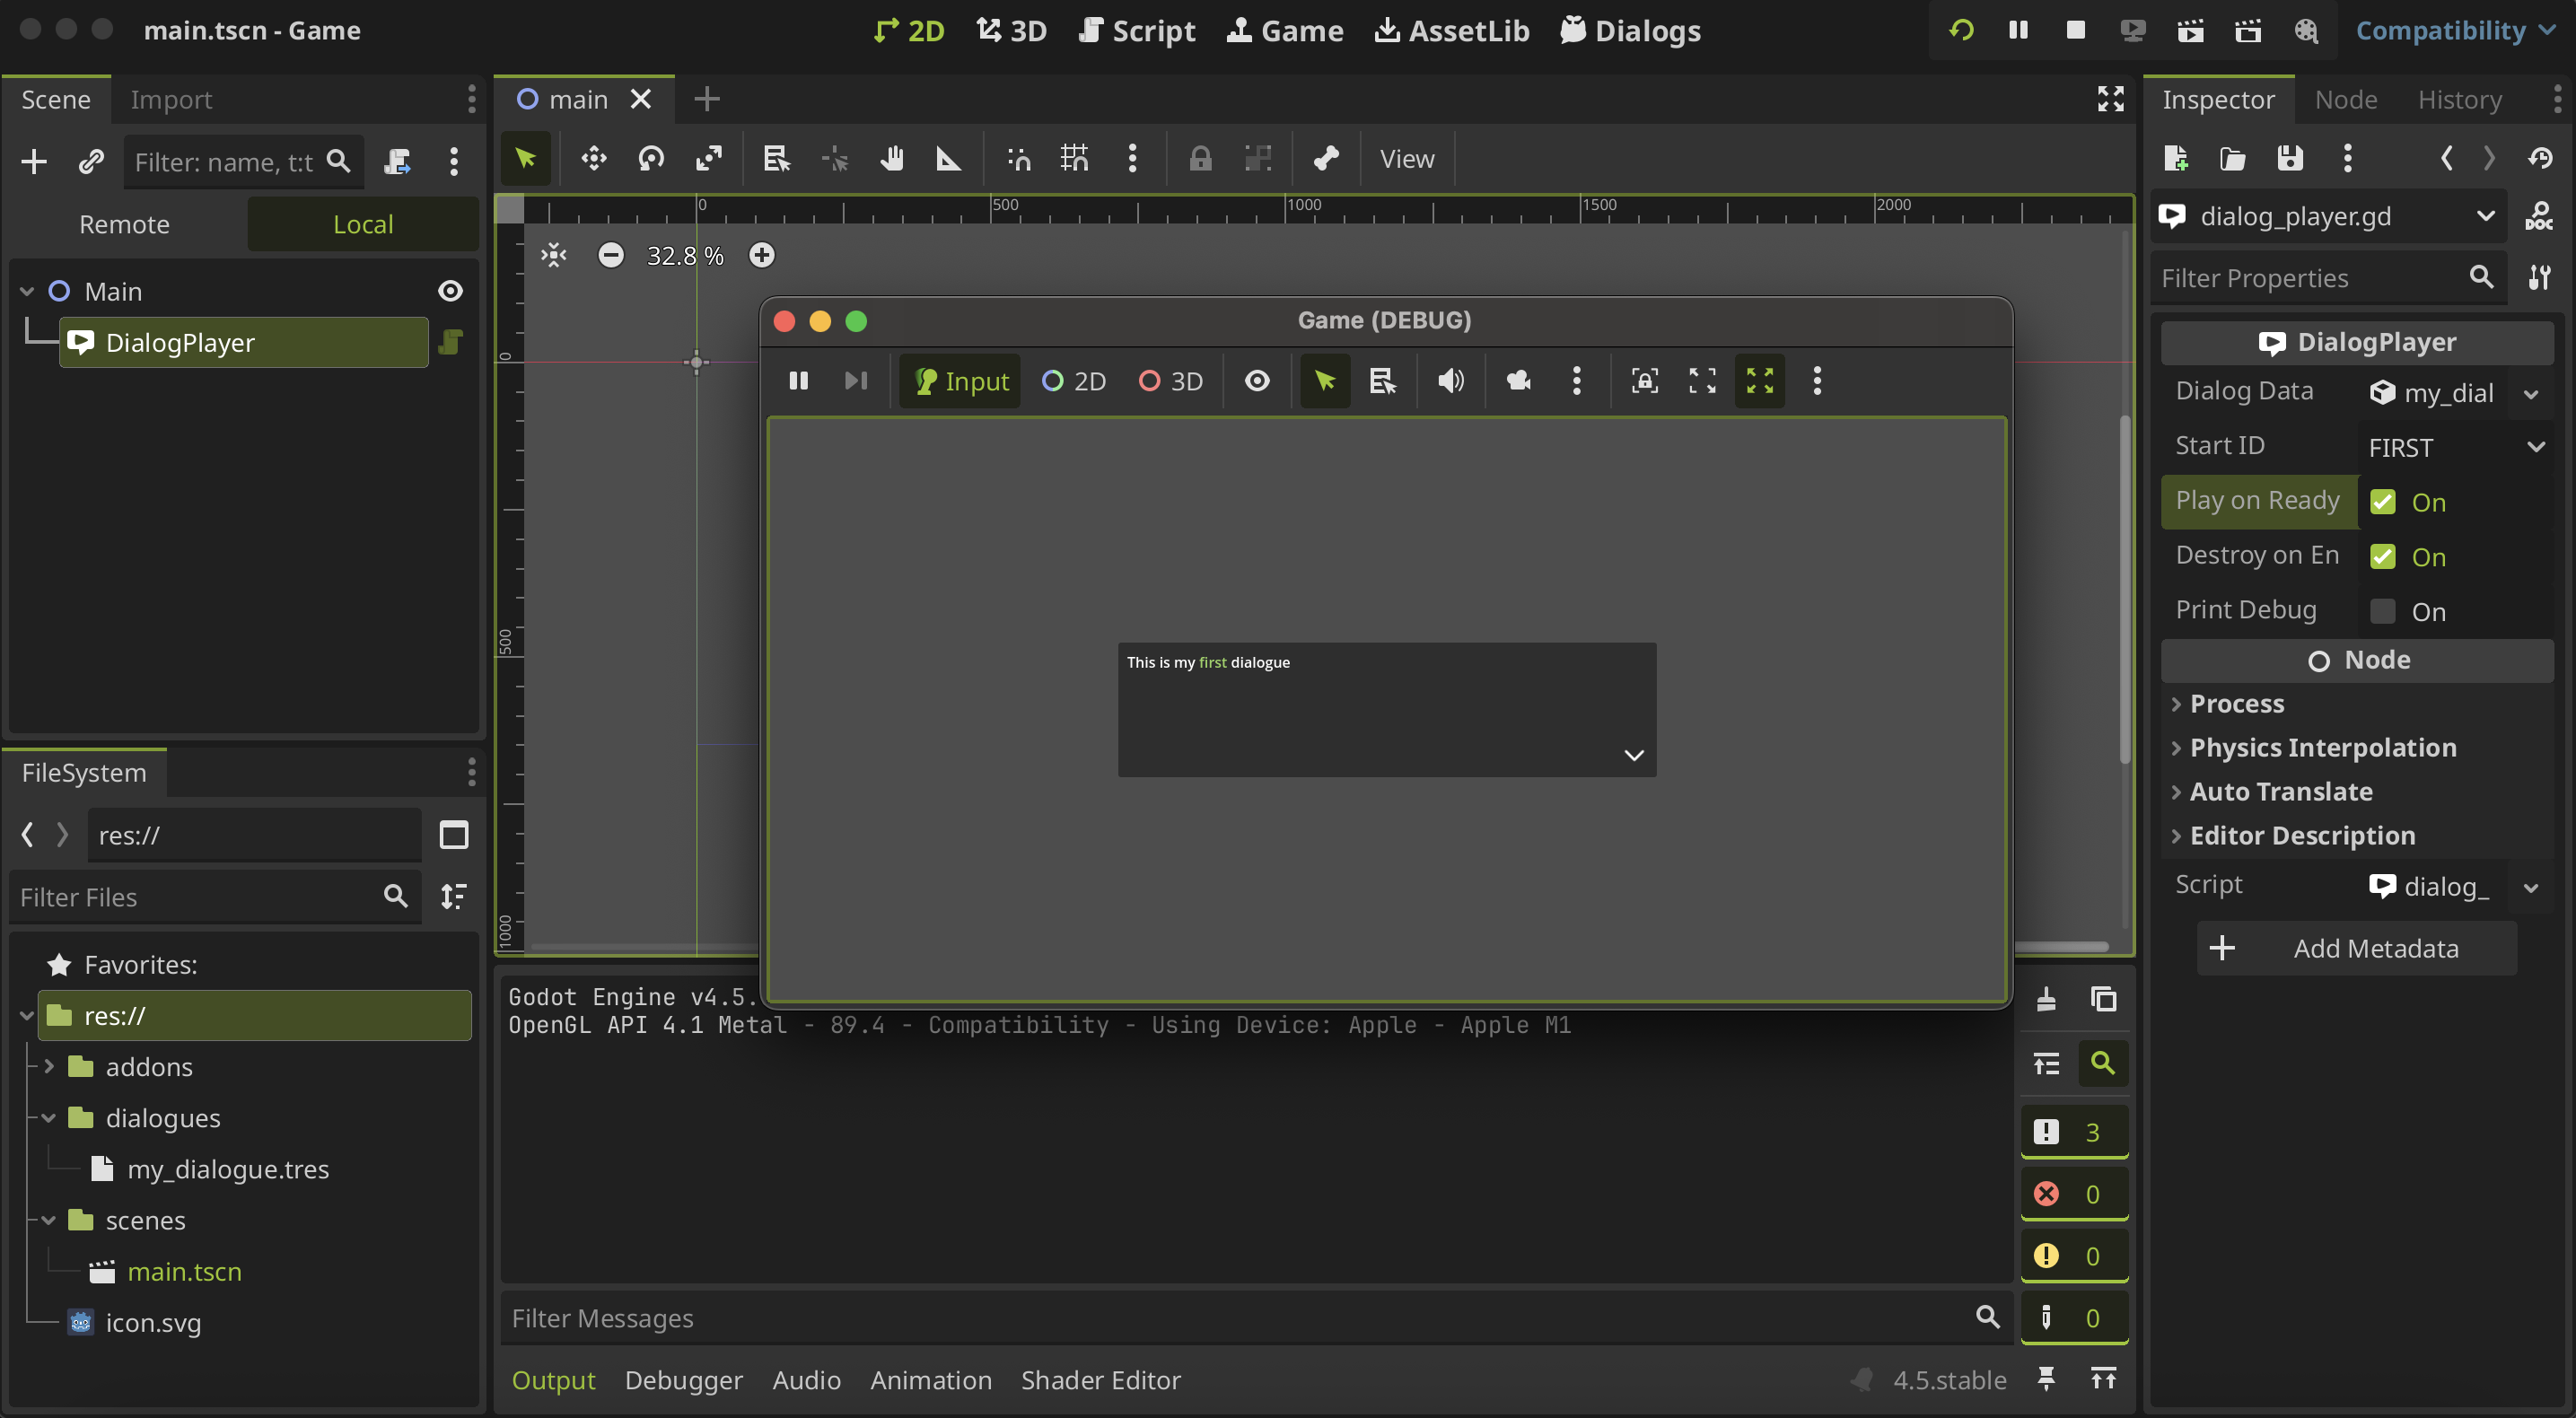Viewport: 2576px width, 1418px height.
Task: Pause the running game in debug window
Action: pyautogui.click(x=798, y=381)
